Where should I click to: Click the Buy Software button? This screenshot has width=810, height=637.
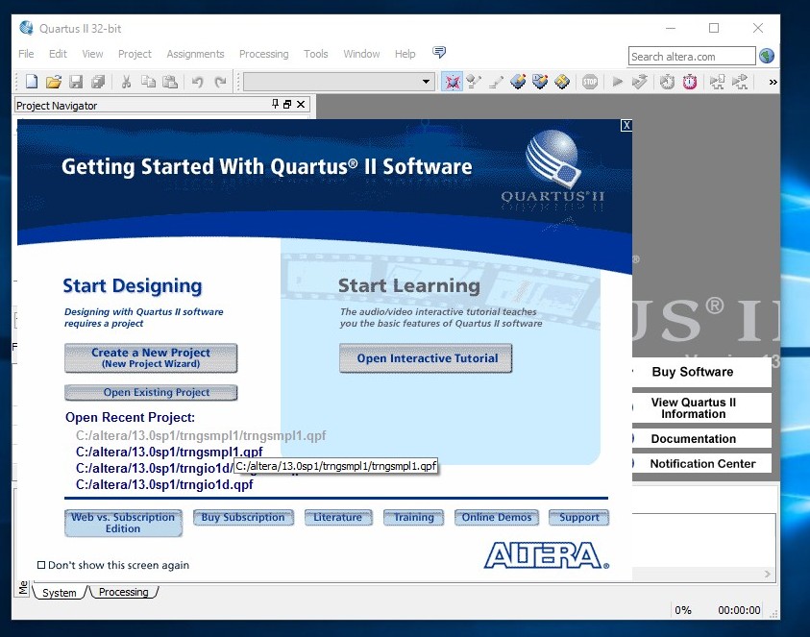coord(701,372)
